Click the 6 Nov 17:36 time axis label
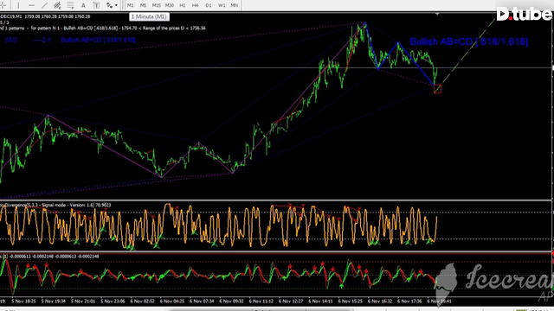The image size is (554, 311). coord(409,301)
